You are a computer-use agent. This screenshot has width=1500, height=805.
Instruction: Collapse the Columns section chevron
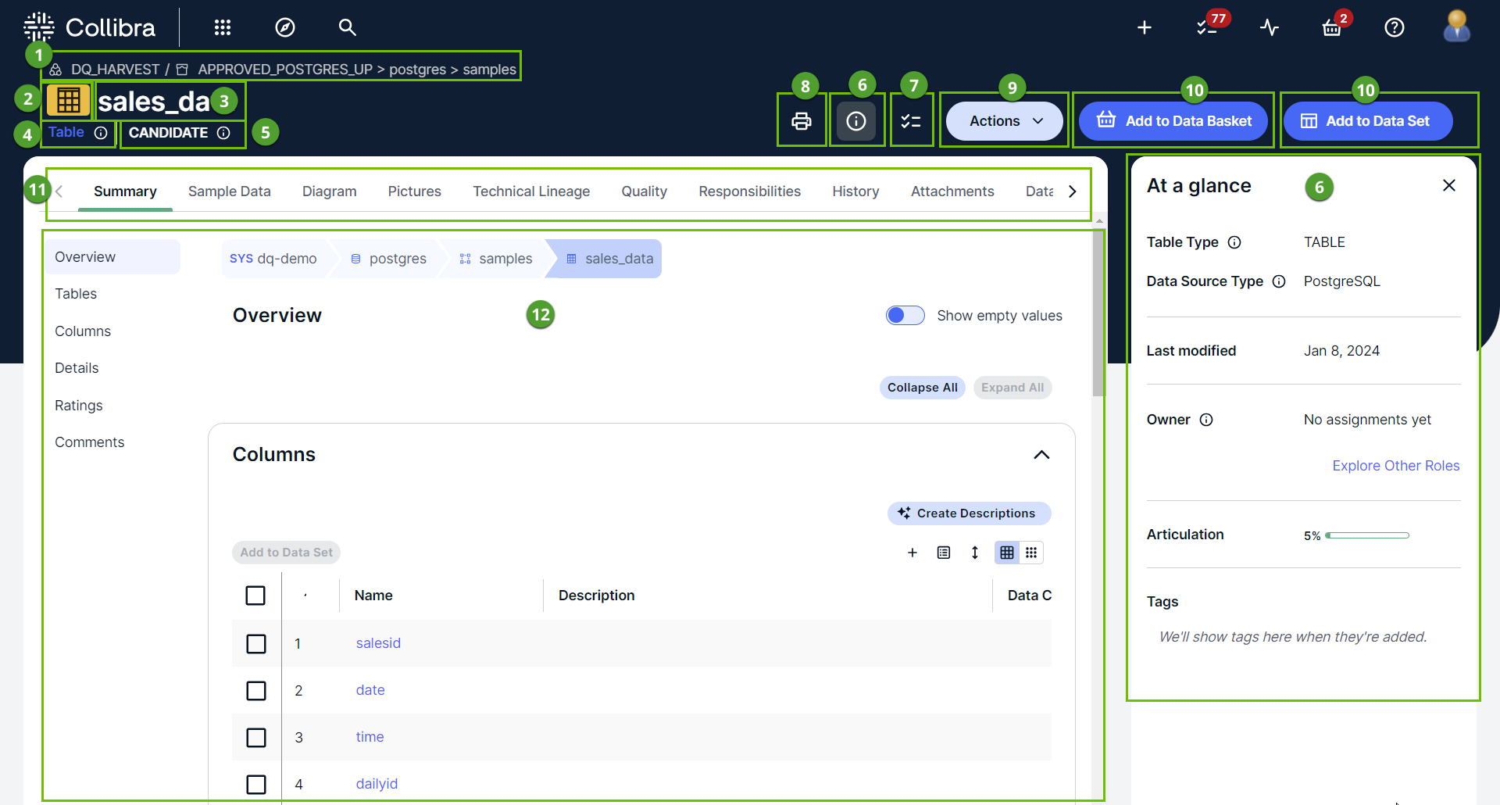tap(1041, 455)
